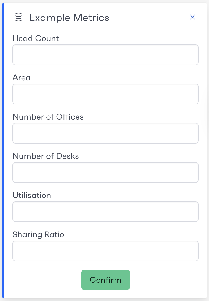The width and height of the screenshot is (209, 301).
Task: Click empty header area between title and close
Action: (x=150, y=18)
